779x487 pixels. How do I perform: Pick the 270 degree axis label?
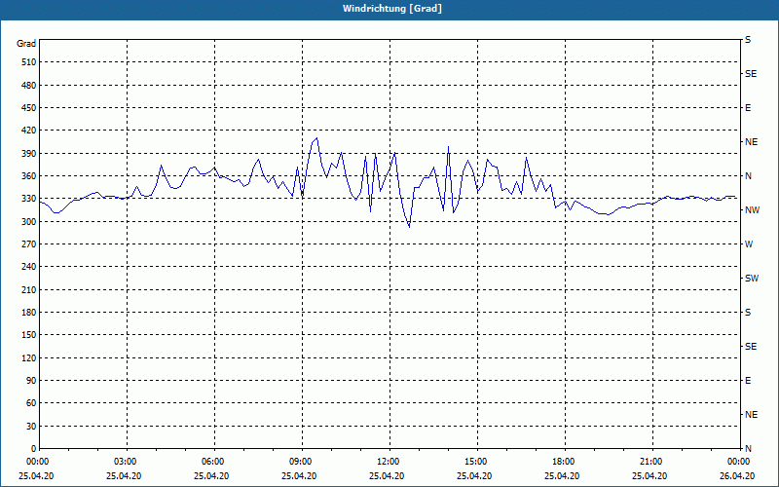(x=29, y=244)
